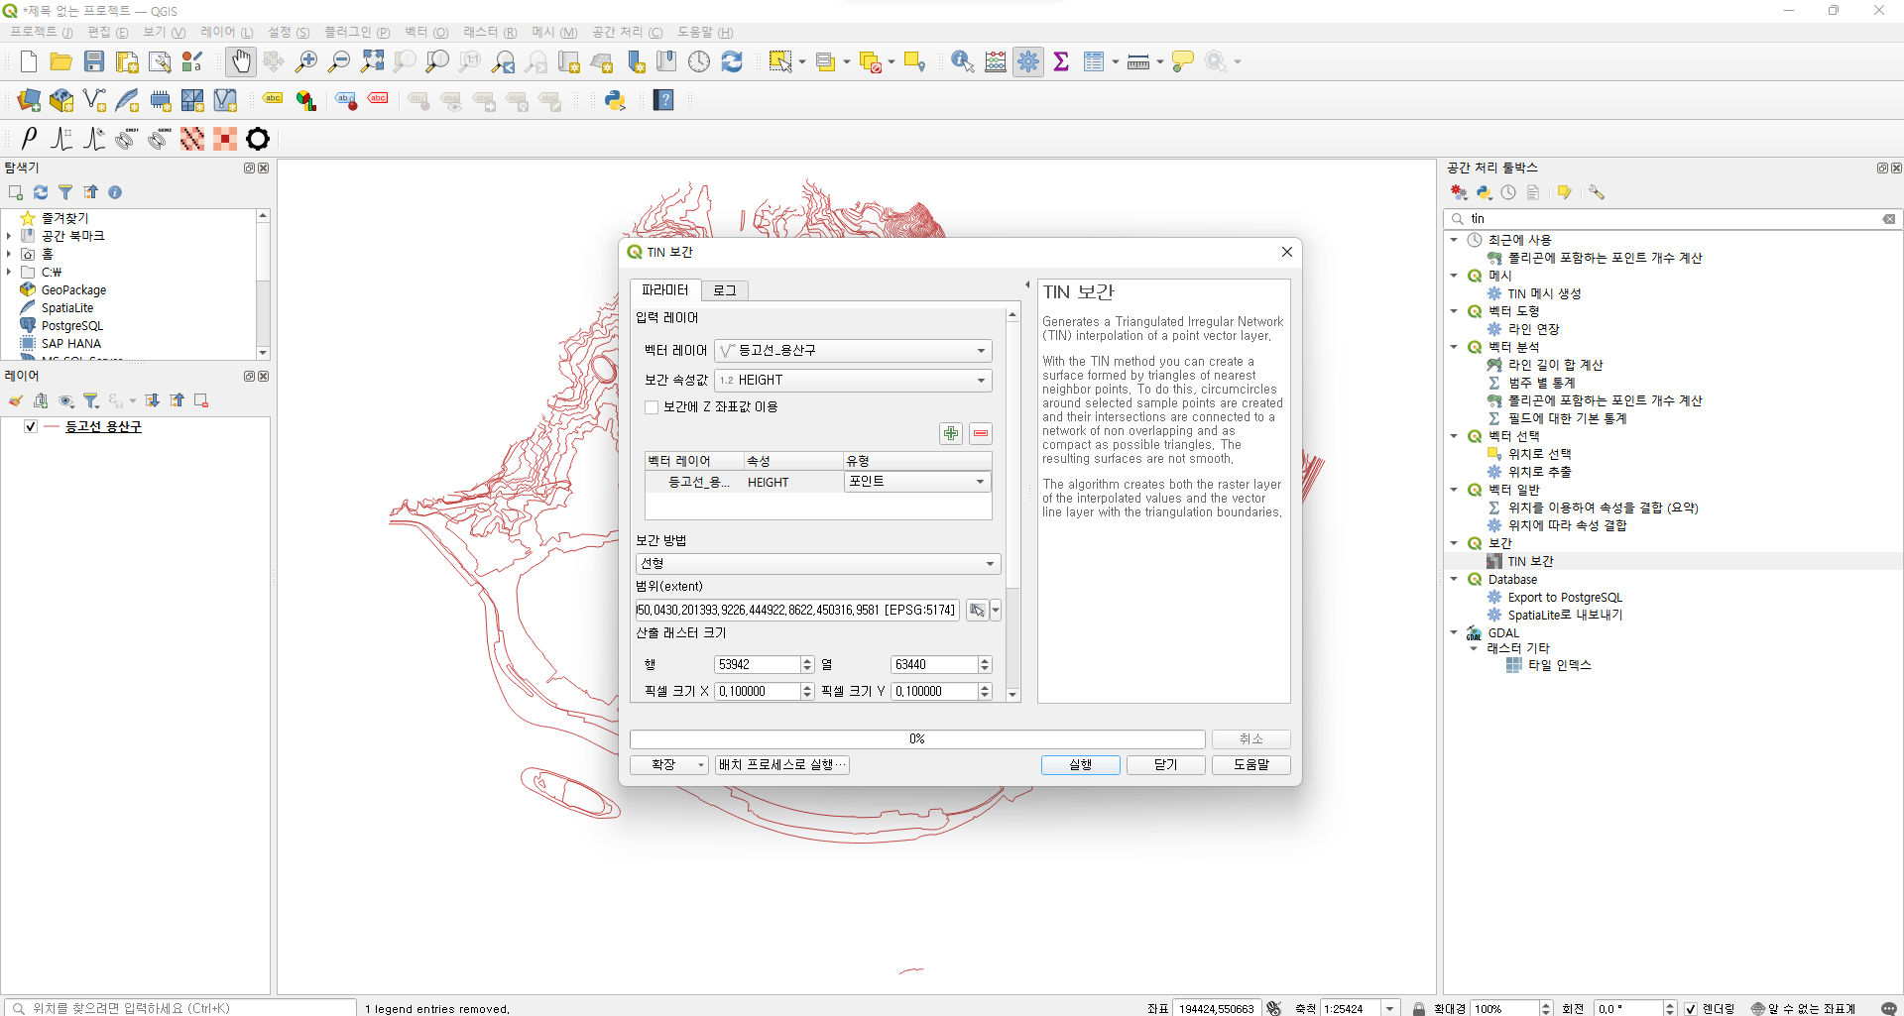1904x1016 pixels.
Task: Click the 실행 button
Action: (x=1081, y=765)
